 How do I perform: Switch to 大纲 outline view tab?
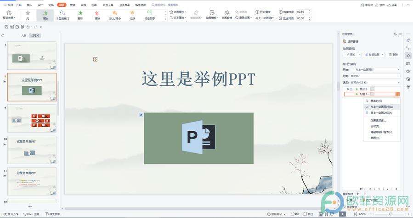(24, 35)
